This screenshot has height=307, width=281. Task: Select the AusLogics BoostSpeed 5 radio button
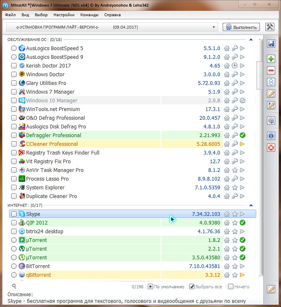pyautogui.click(x=14, y=48)
